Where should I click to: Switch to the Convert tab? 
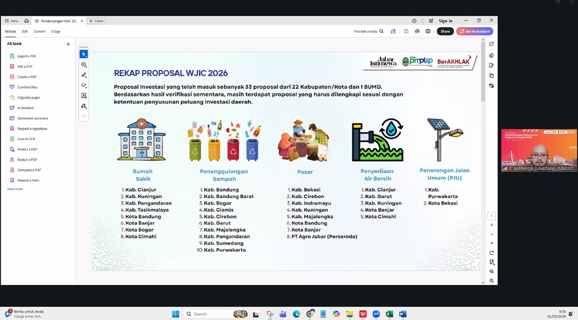(x=39, y=31)
